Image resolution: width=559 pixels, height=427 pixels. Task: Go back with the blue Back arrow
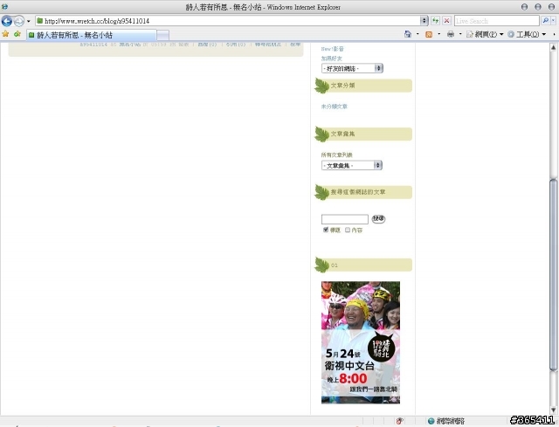point(7,21)
